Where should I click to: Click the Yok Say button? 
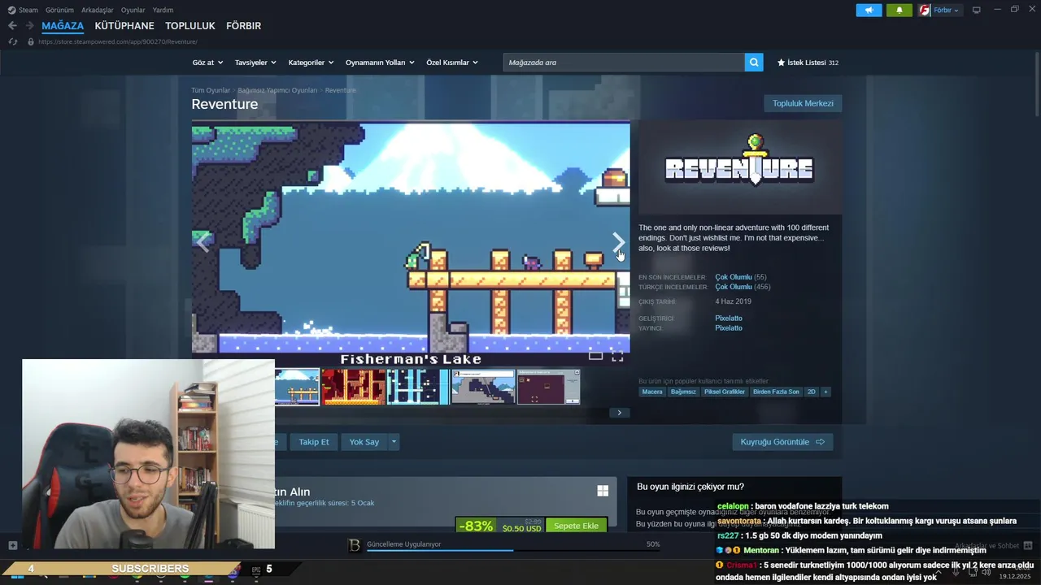point(364,442)
